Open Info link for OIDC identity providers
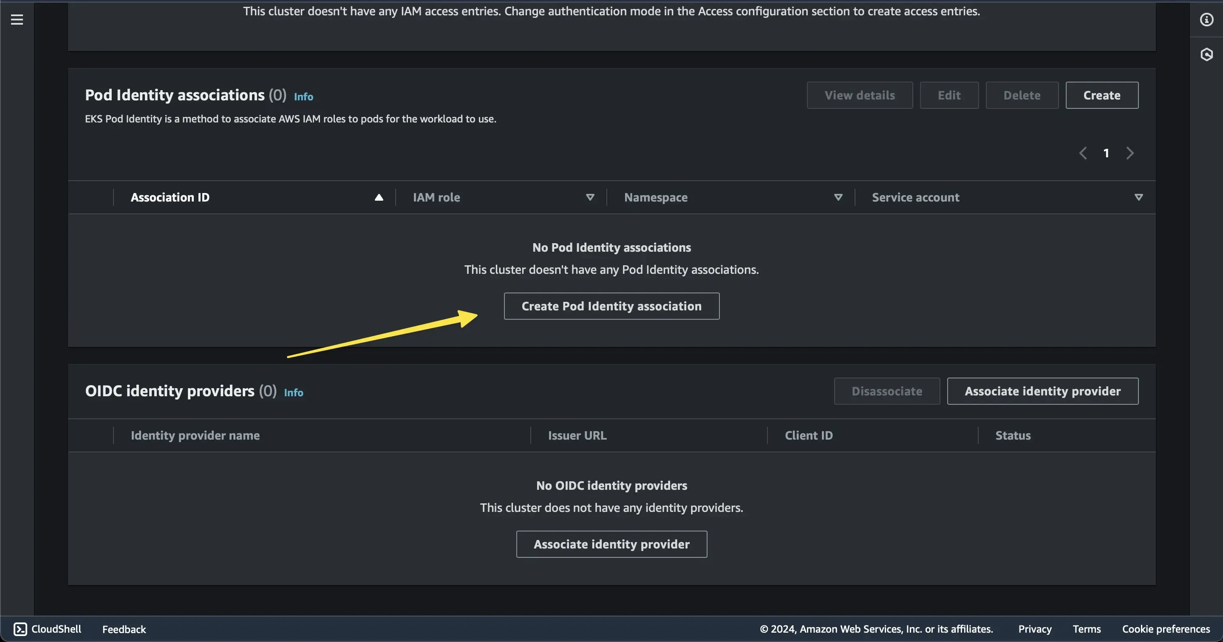This screenshot has height=642, width=1223. [293, 393]
